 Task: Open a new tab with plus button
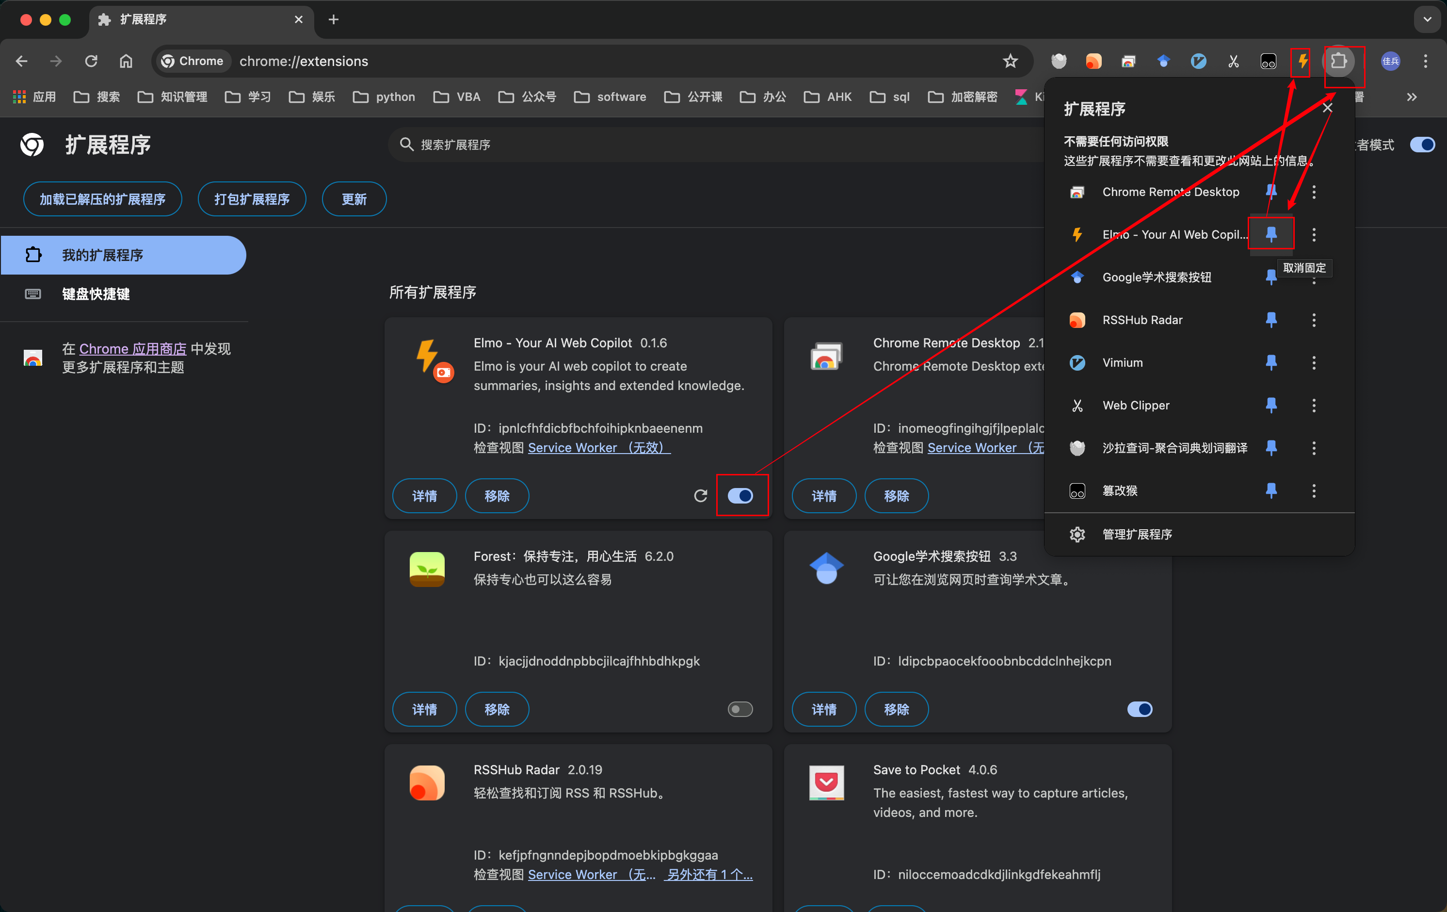(x=334, y=19)
